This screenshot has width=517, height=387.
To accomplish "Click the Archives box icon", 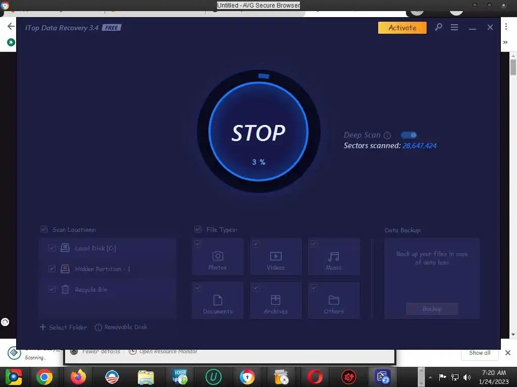I will pyautogui.click(x=276, y=300).
